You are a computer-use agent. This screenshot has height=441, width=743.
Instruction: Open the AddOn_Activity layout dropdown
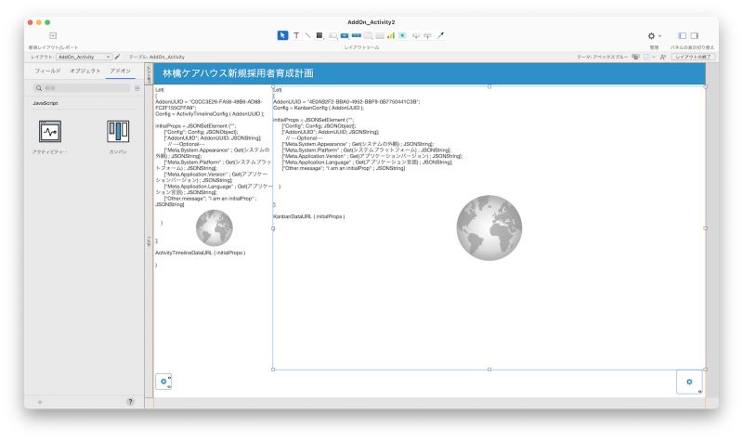(84, 57)
